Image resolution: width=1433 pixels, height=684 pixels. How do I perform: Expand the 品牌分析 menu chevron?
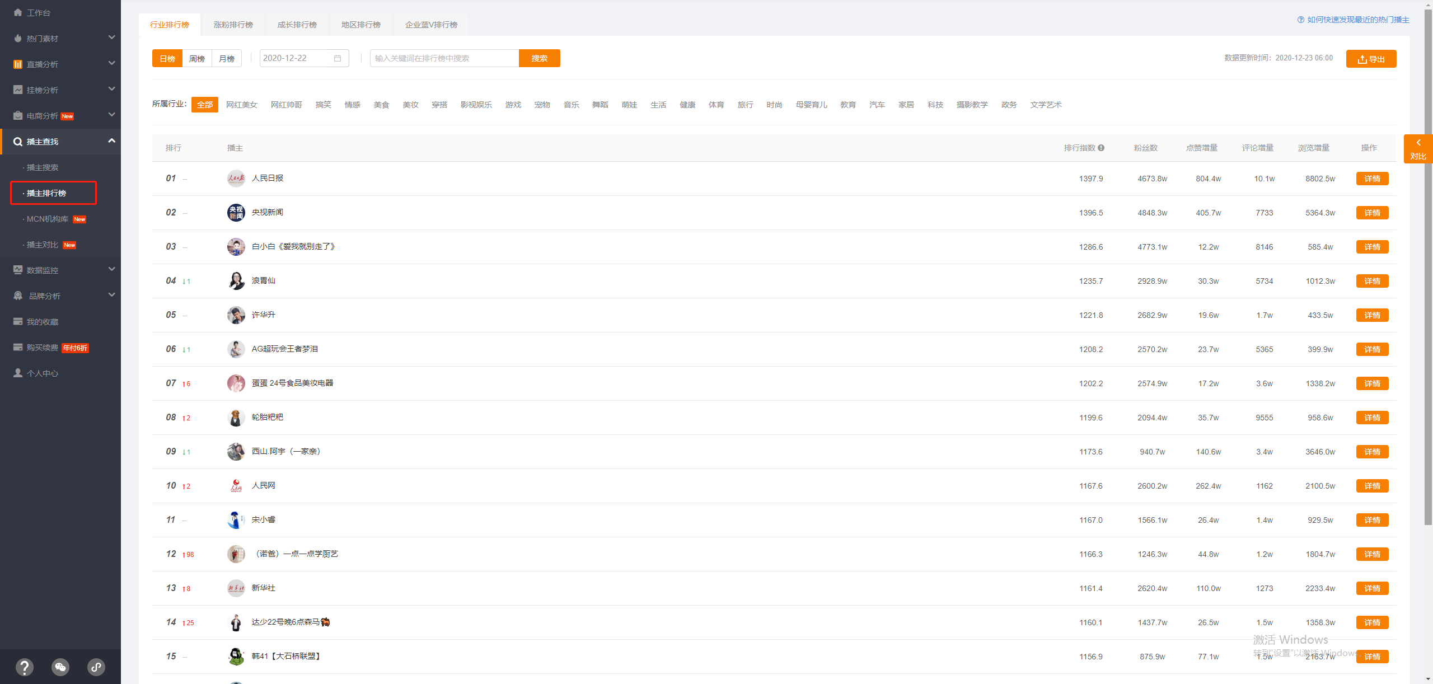point(111,295)
